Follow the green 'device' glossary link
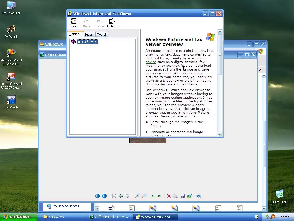This screenshot has height=221, width=294. click(x=151, y=62)
